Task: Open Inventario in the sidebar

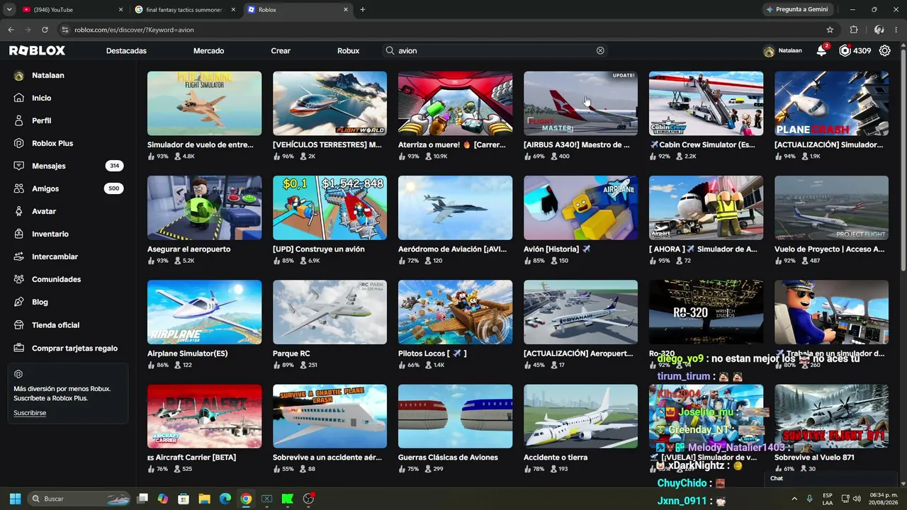Action: 50,234
